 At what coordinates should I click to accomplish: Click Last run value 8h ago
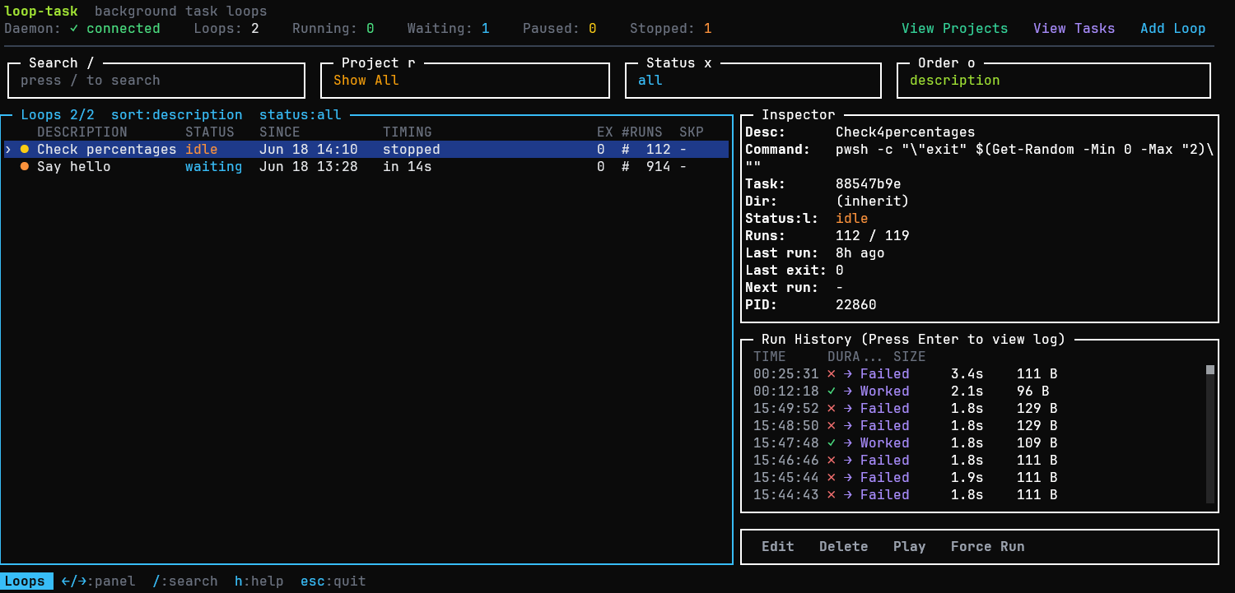click(860, 252)
